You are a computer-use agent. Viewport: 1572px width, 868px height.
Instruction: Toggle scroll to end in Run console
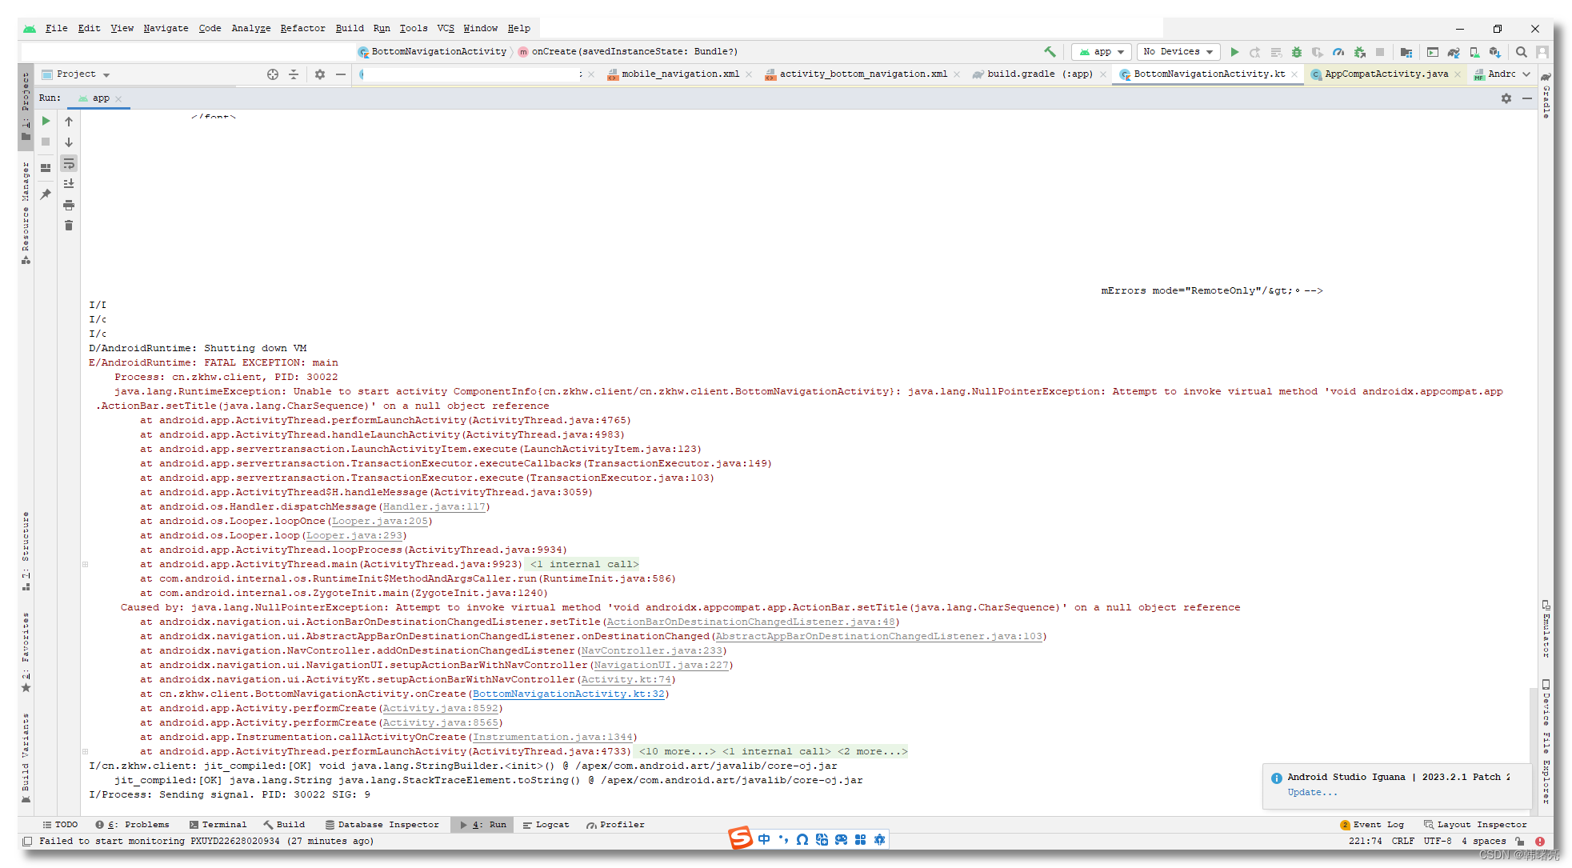69,184
